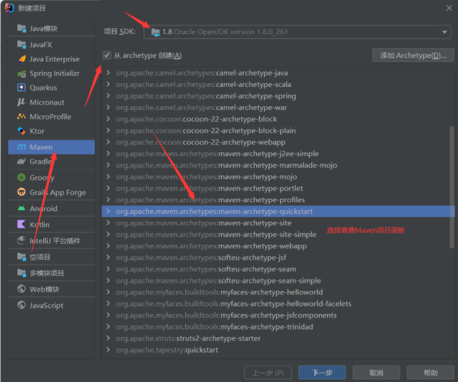Expand the maven-archetype-j2ee-simple node
This screenshot has height=382, width=458.
click(108, 153)
